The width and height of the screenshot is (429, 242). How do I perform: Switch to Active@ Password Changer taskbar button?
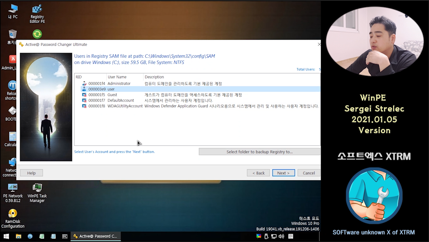[x=96, y=236]
